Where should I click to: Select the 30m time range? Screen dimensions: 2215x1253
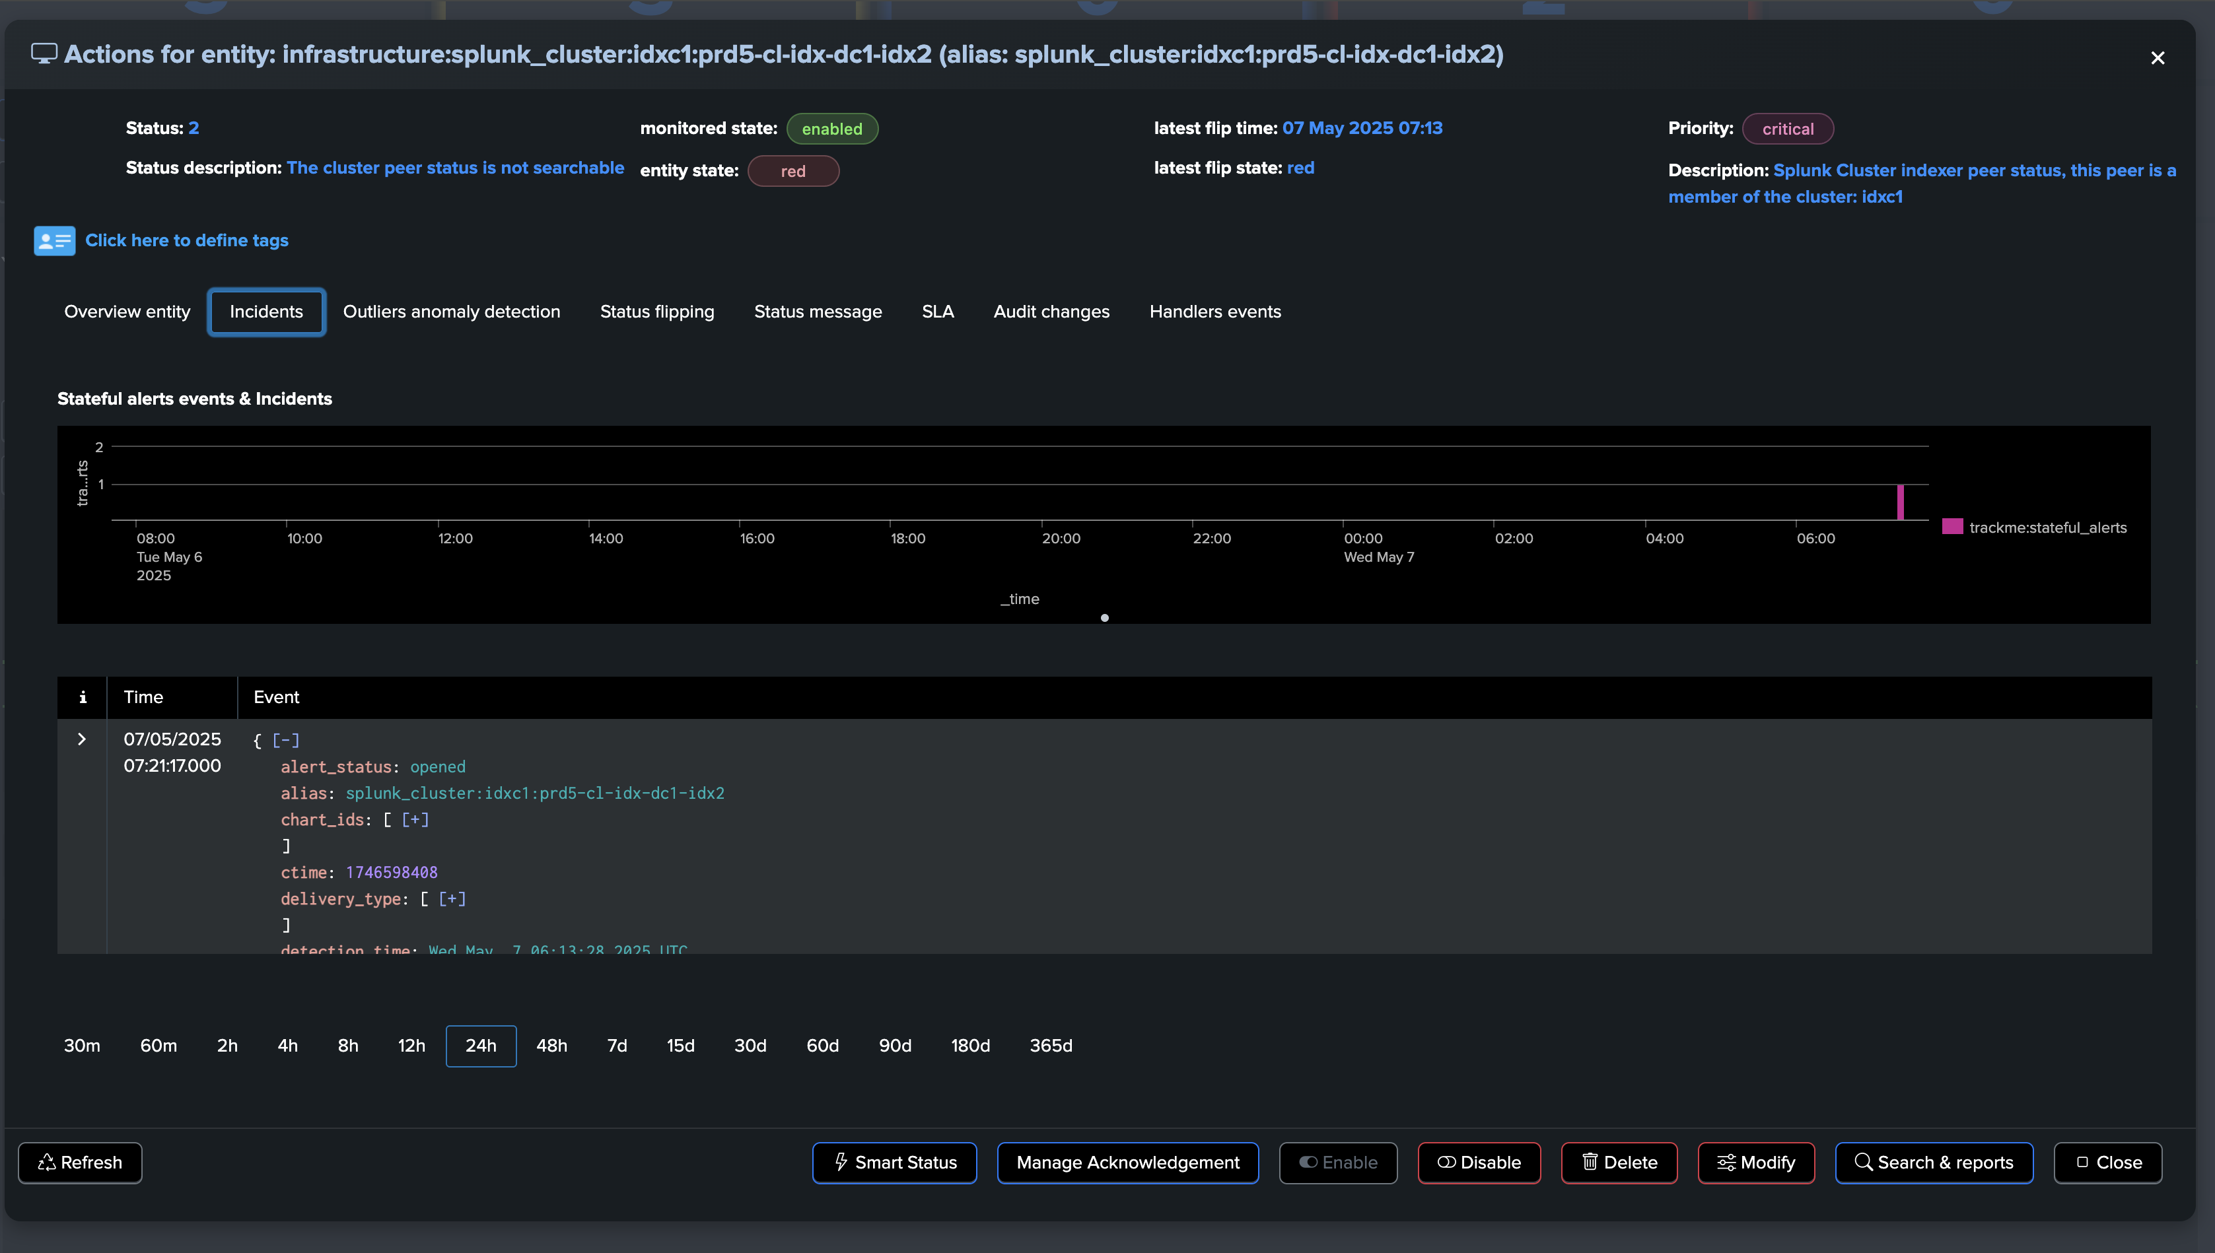(82, 1046)
